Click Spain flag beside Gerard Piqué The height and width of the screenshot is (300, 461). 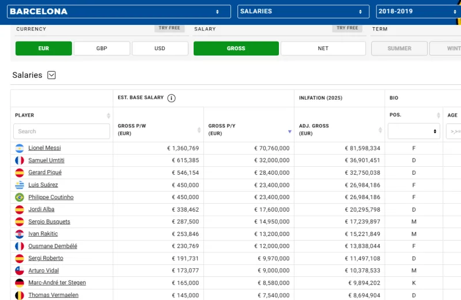point(20,173)
